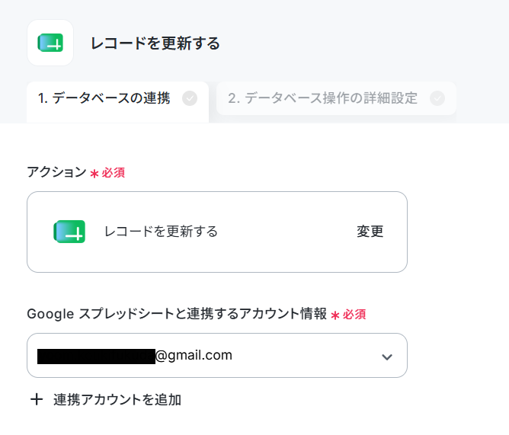This screenshot has height=435, width=509.
Task: Click the red asterisk next to アカウント情報 label
Action: (335, 315)
